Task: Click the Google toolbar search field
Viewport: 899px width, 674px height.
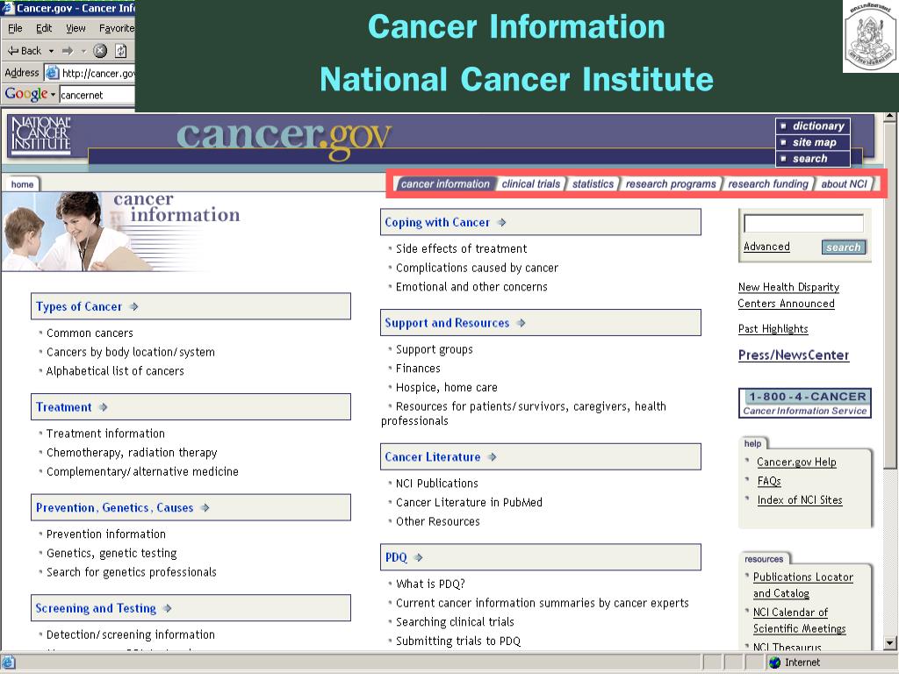Action: 97,95
